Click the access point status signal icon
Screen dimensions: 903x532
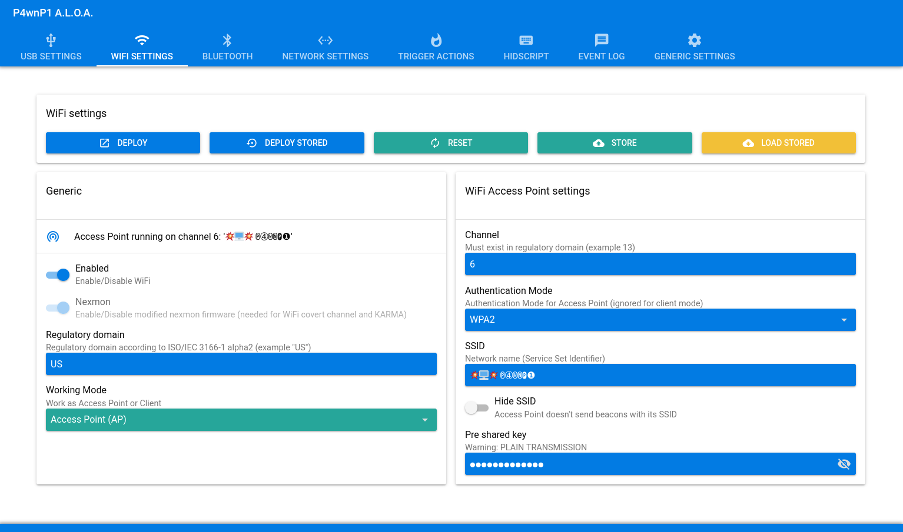[53, 237]
